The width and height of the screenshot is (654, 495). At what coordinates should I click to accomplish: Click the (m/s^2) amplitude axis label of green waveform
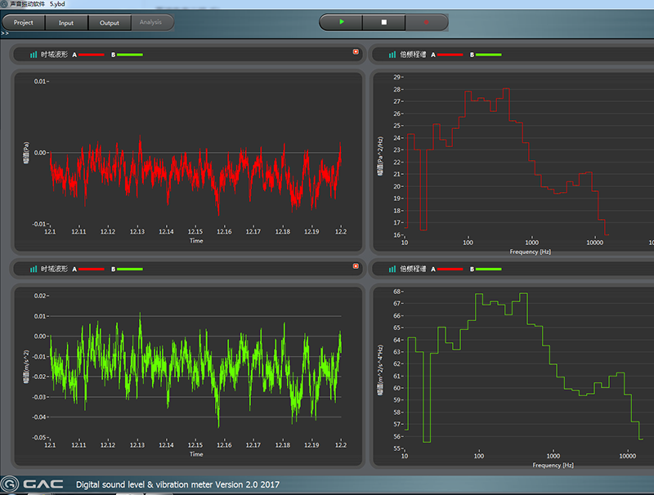coord(26,367)
